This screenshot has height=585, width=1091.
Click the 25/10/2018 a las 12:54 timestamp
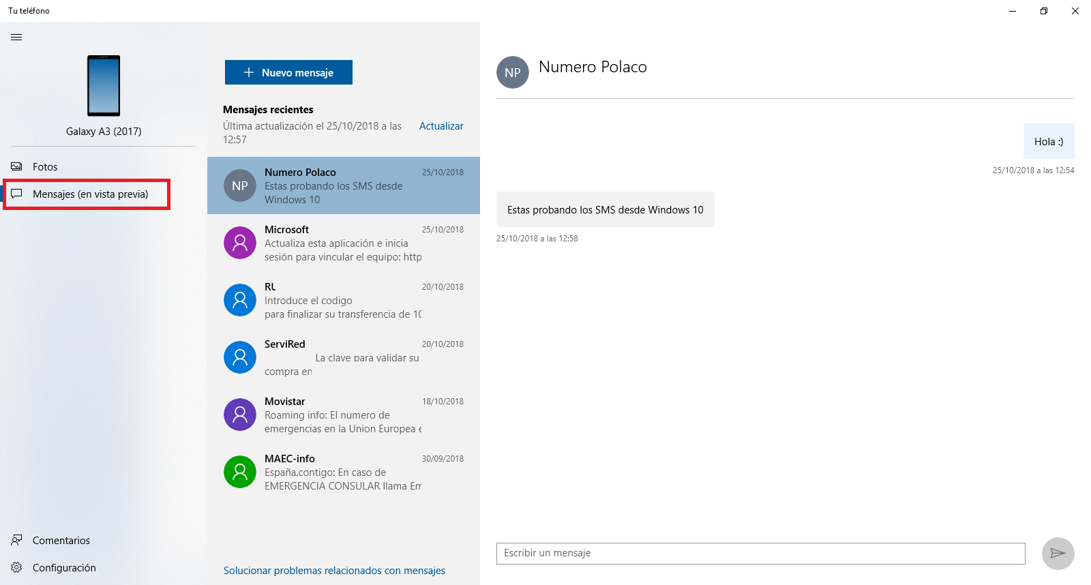pyautogui.click(x=1033, y=170)
